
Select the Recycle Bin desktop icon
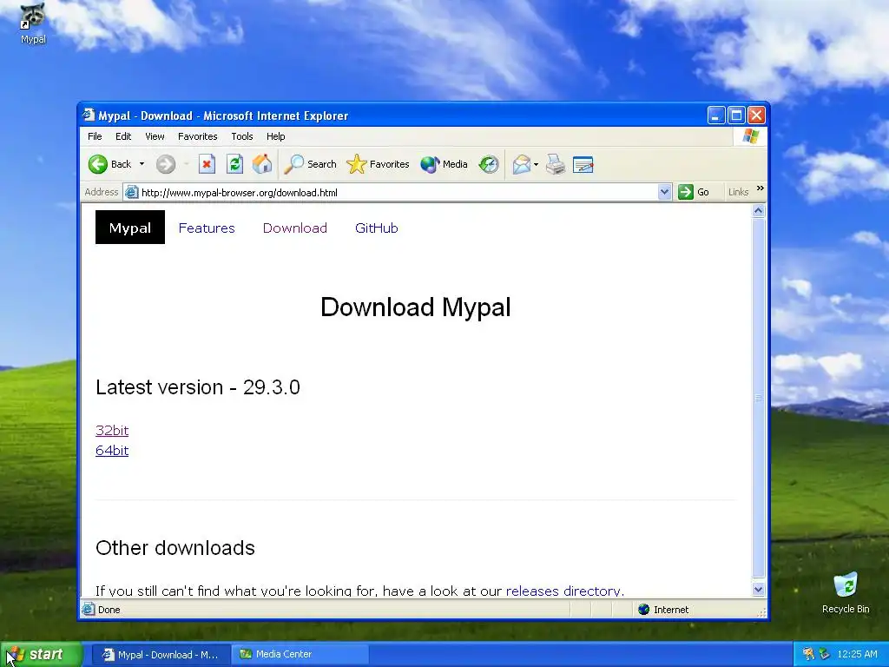(846, 593)
